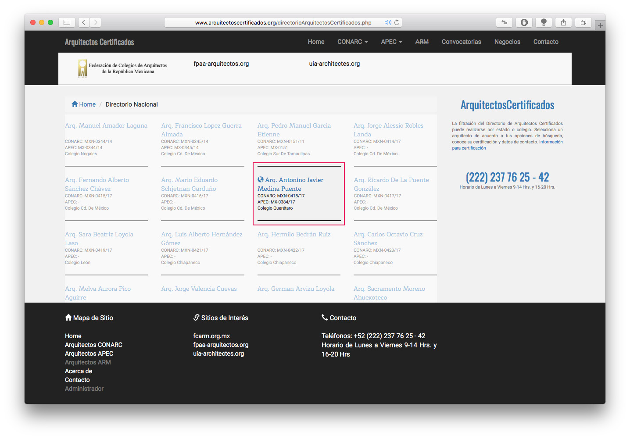Click the home icon in breadcrumb
The image size is (630, 439).
coord(75,104)
